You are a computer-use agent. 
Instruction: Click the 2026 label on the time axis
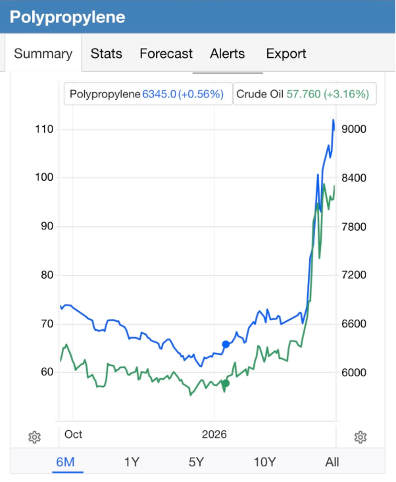(x=214, y=434)
